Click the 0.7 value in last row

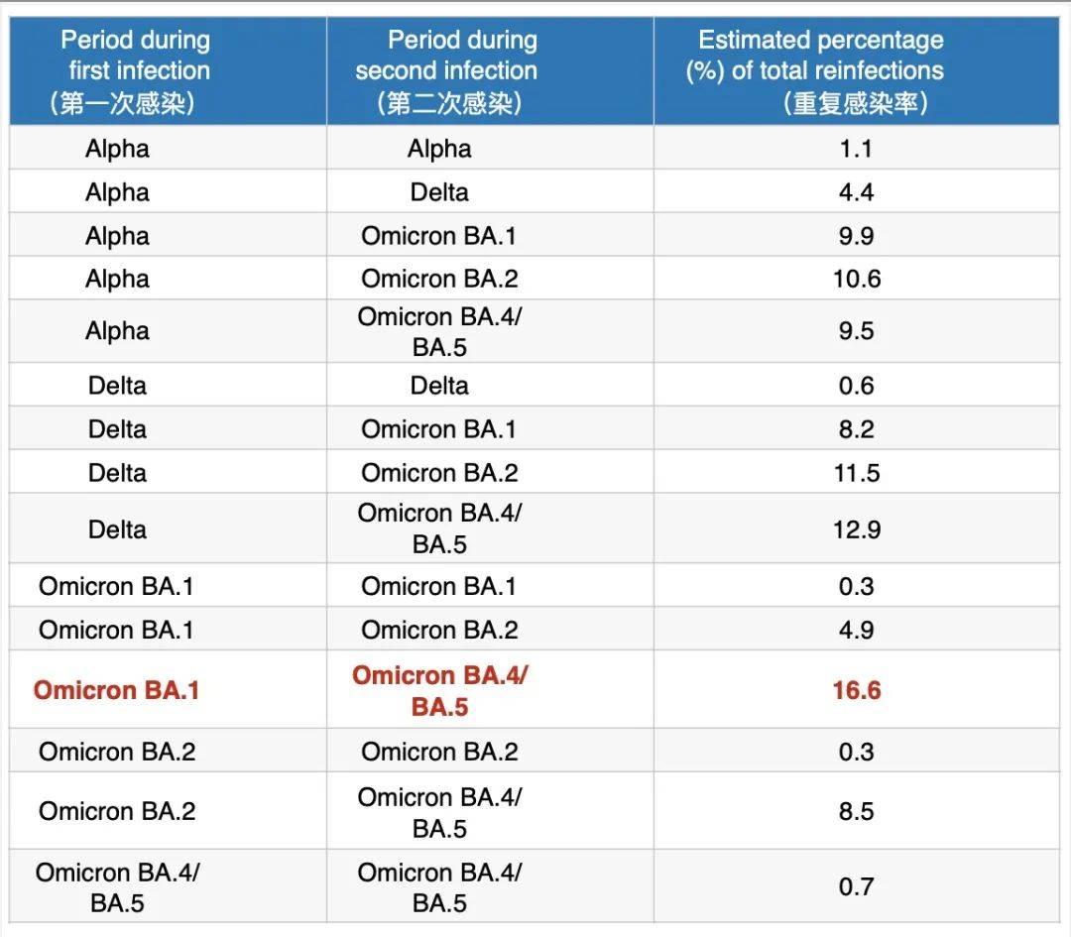856,886
